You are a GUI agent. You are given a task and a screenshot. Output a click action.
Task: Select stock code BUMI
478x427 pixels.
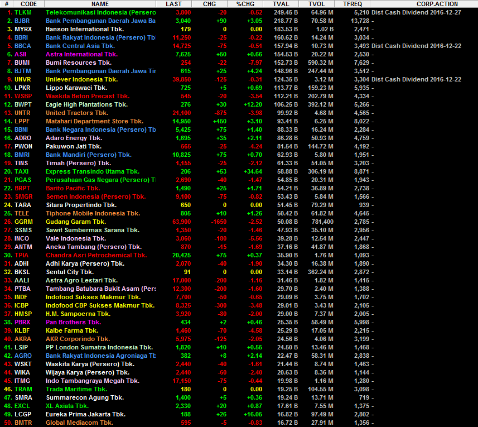coord(22,63)
